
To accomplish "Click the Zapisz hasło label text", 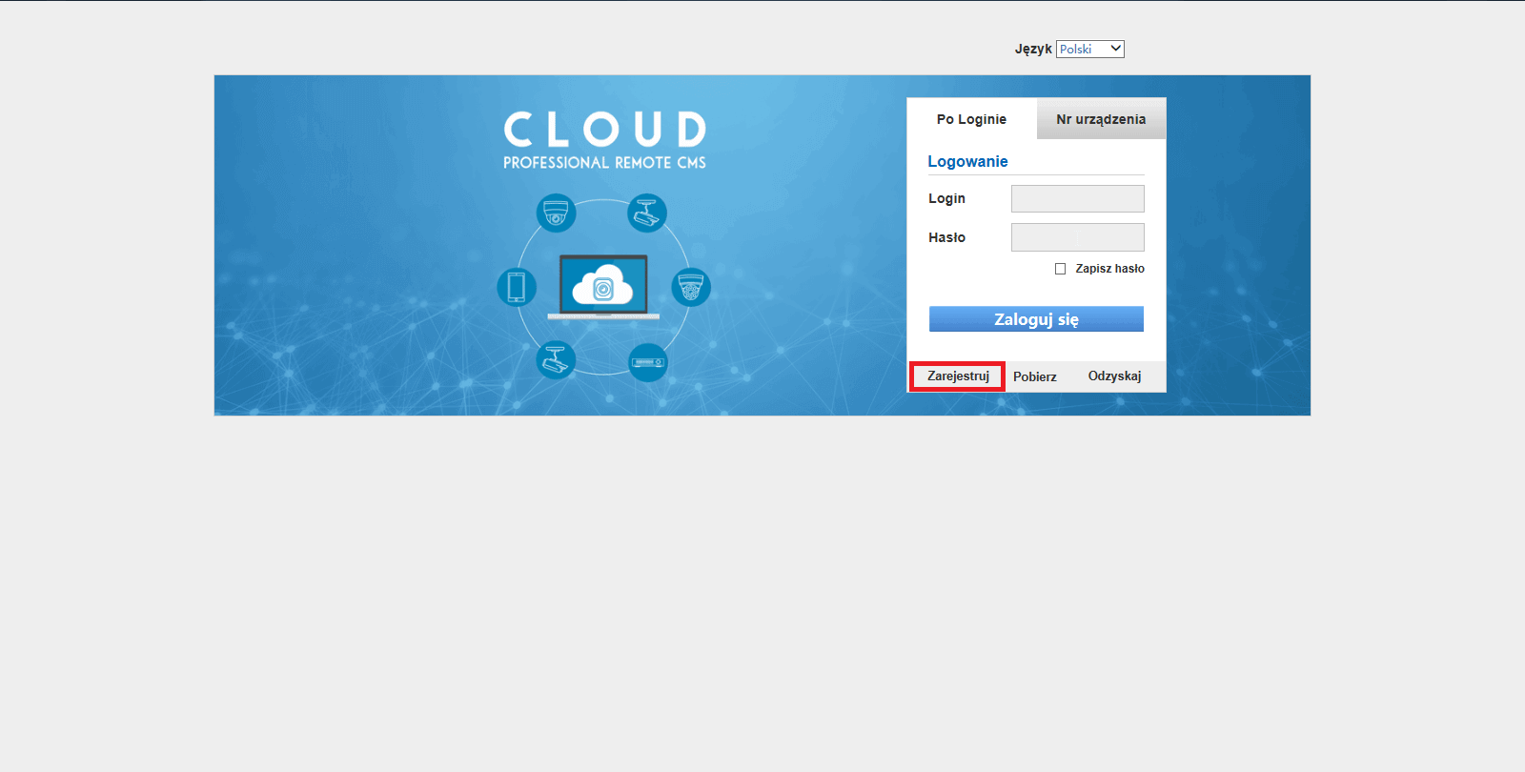I will [x=1109, y=269].
